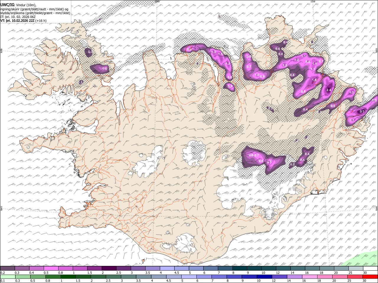The height and width of the screenshot is (283, 378).
Task: Select the purple swatch labeled 1.5
Action: pos(94,268)
